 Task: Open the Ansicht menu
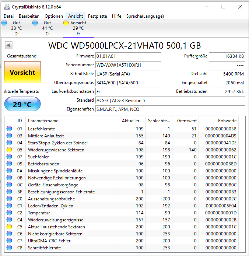coord(76,16)
